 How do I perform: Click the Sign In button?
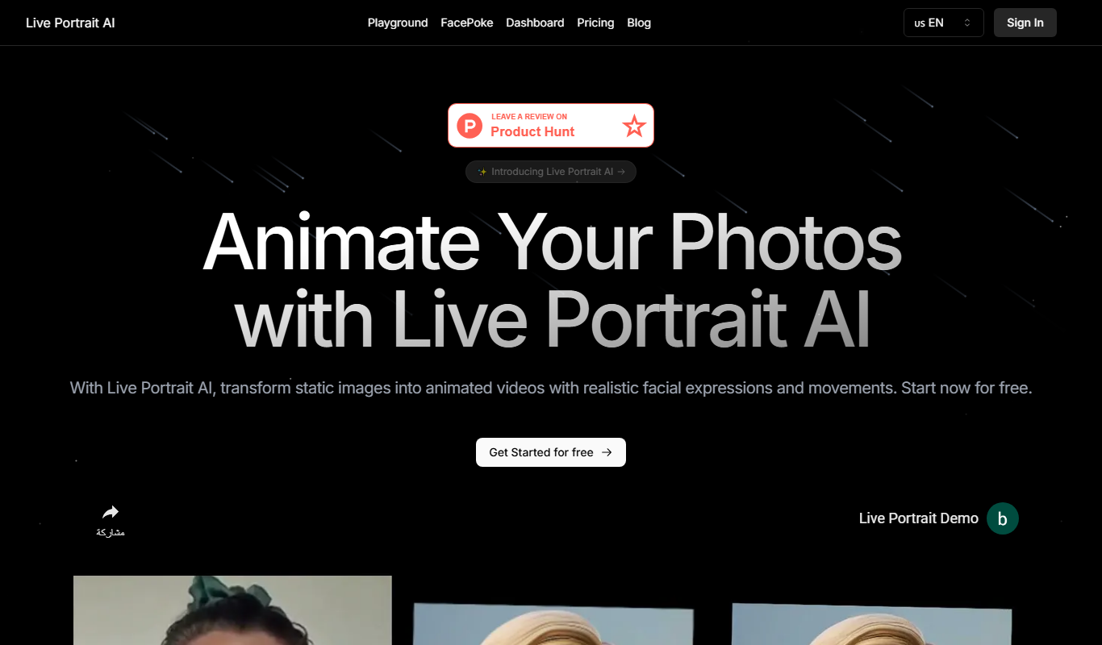click(x=1025, y=23)
